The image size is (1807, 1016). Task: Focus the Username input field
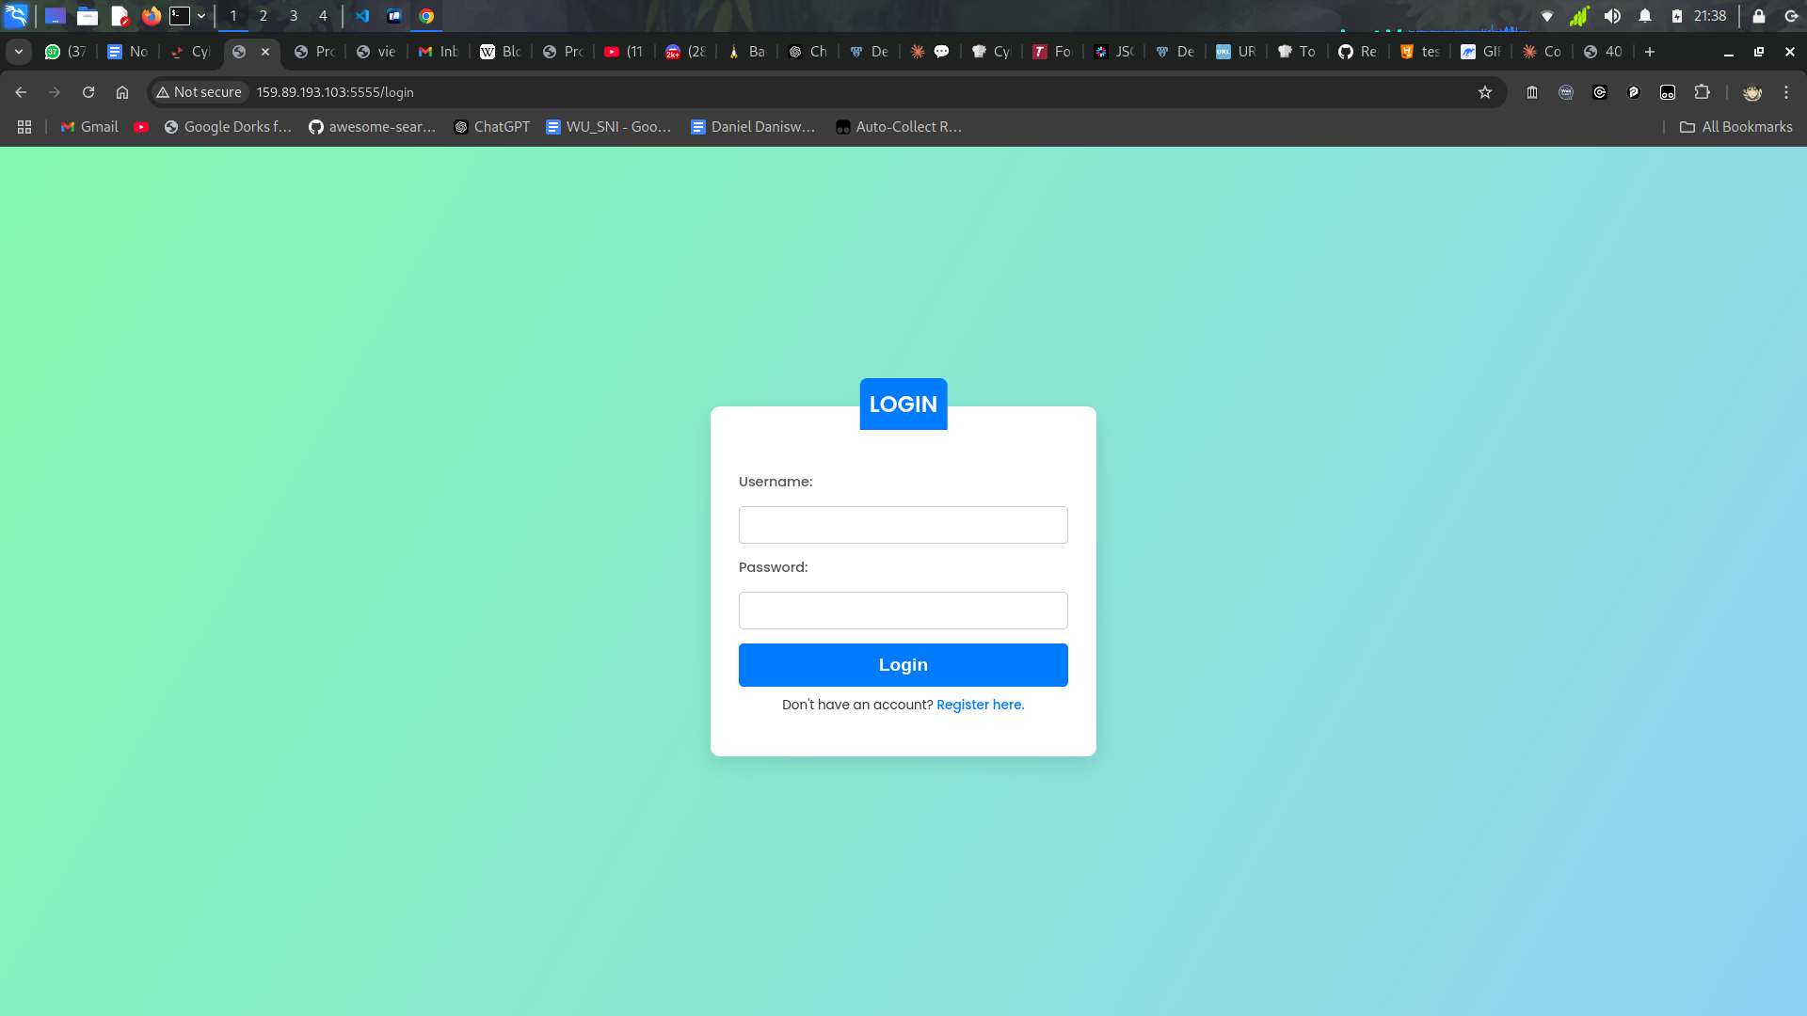point(903,525)
